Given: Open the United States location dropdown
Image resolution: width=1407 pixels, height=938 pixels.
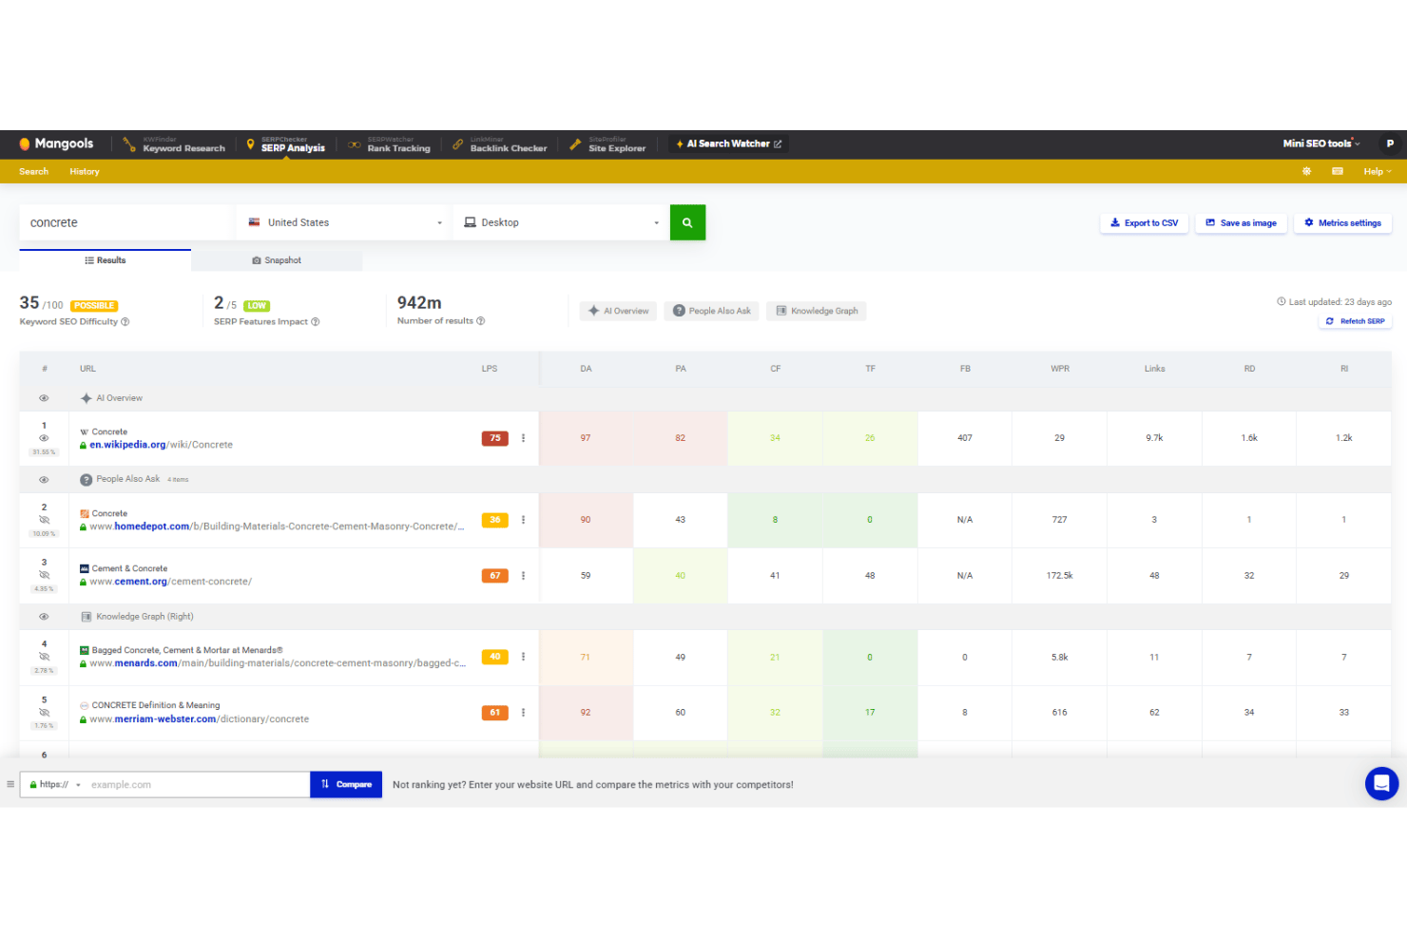Looking at the screenshot, I should click(344, 222).
